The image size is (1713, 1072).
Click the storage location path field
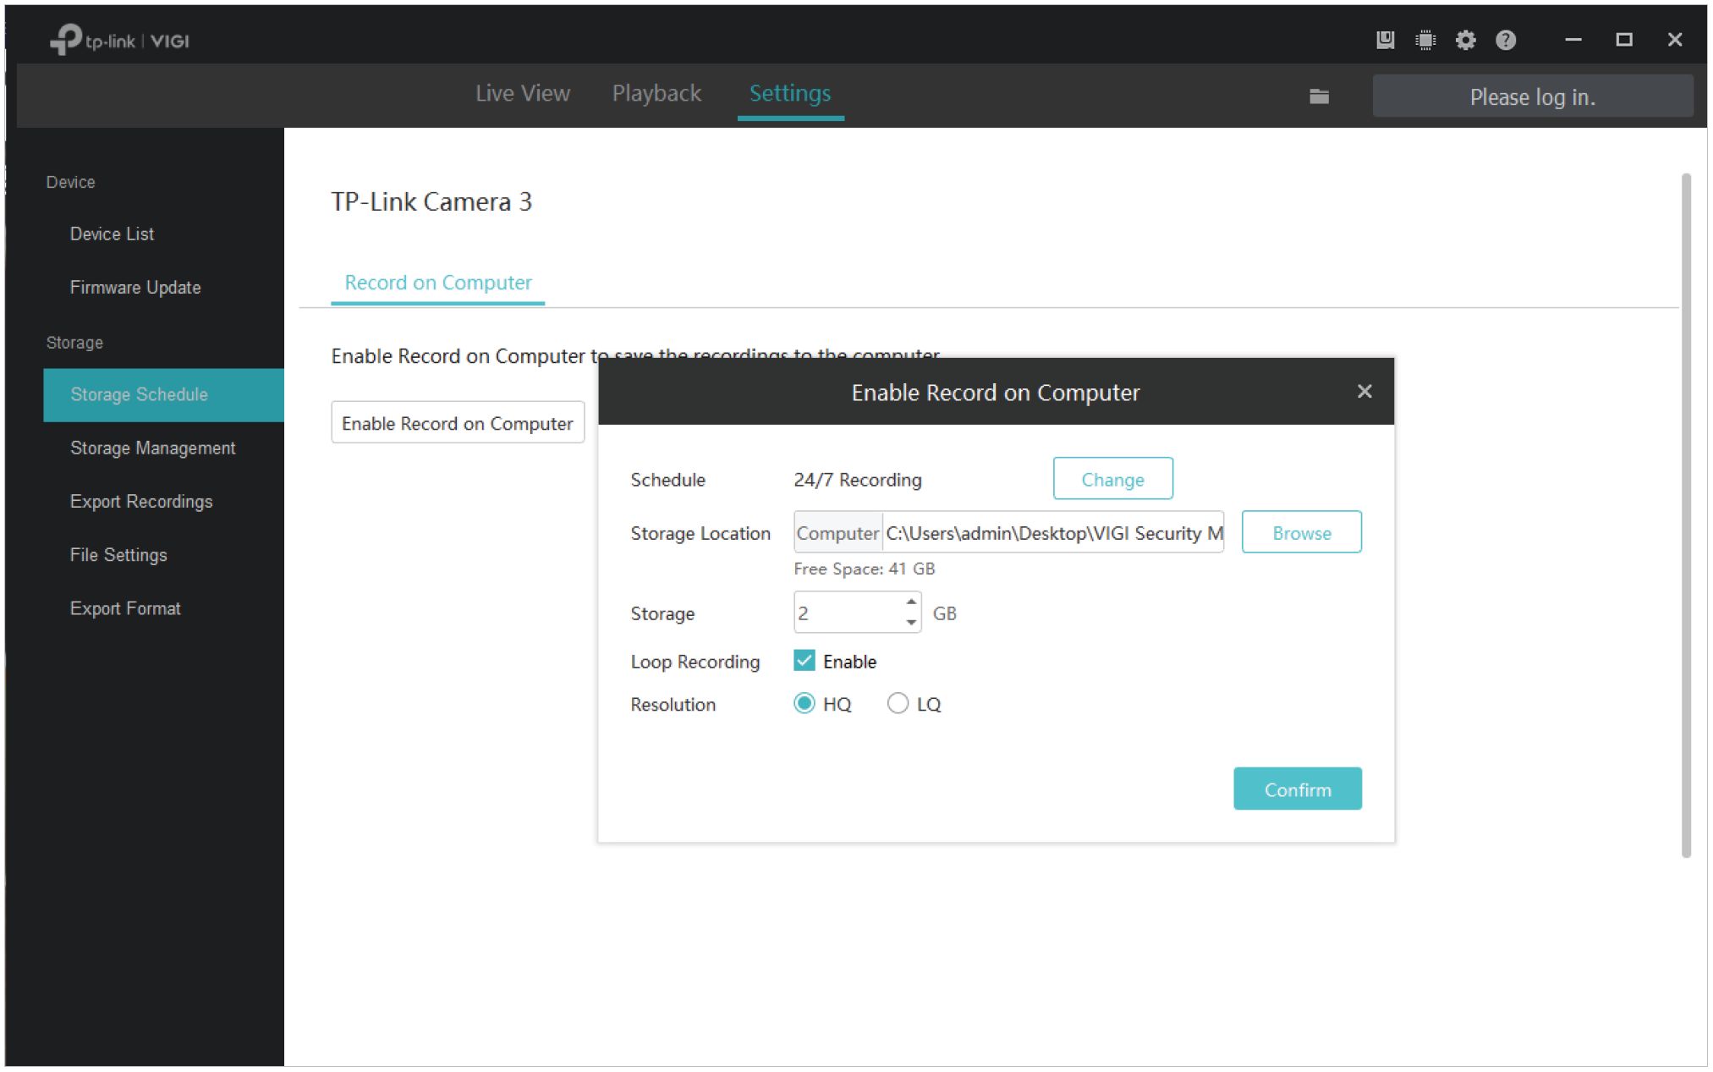[1053, 533]
